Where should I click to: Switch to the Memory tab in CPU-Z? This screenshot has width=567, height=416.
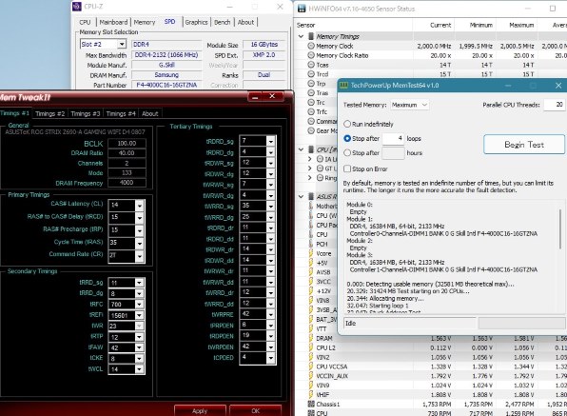(x=145, y=22)
